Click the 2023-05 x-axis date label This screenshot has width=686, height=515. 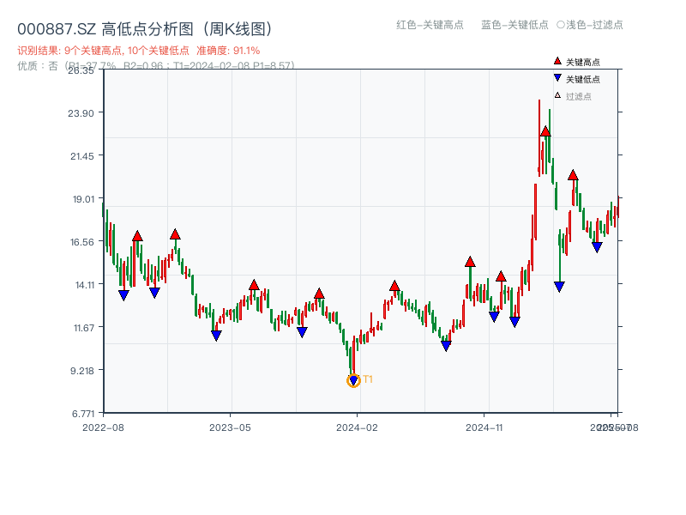coord(230,427)
